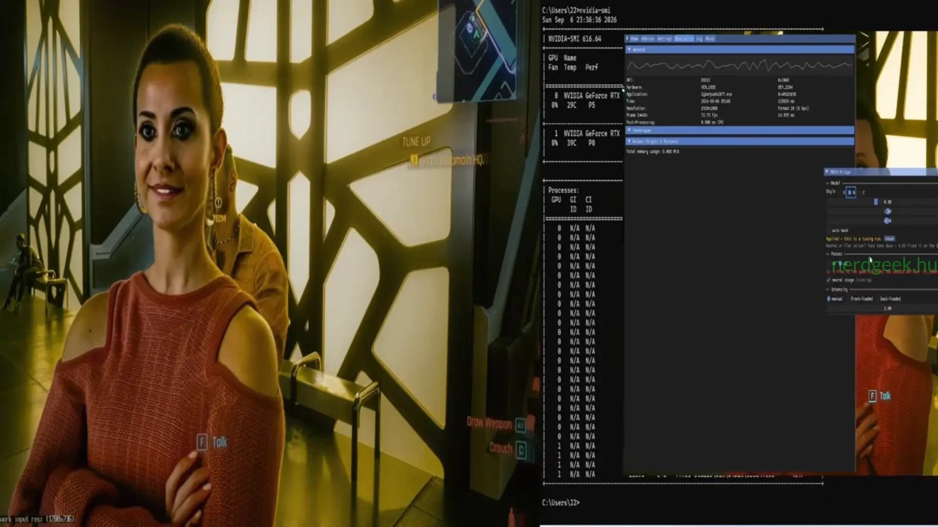Click the yellow 750M distance marker icon

[x=218, y=202]
